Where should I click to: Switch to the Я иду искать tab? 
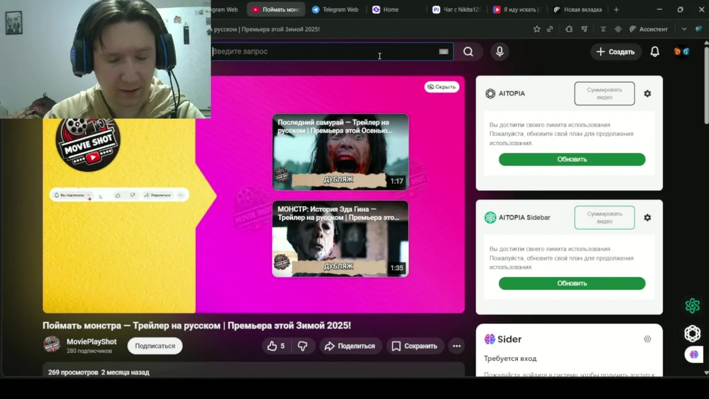516,9
